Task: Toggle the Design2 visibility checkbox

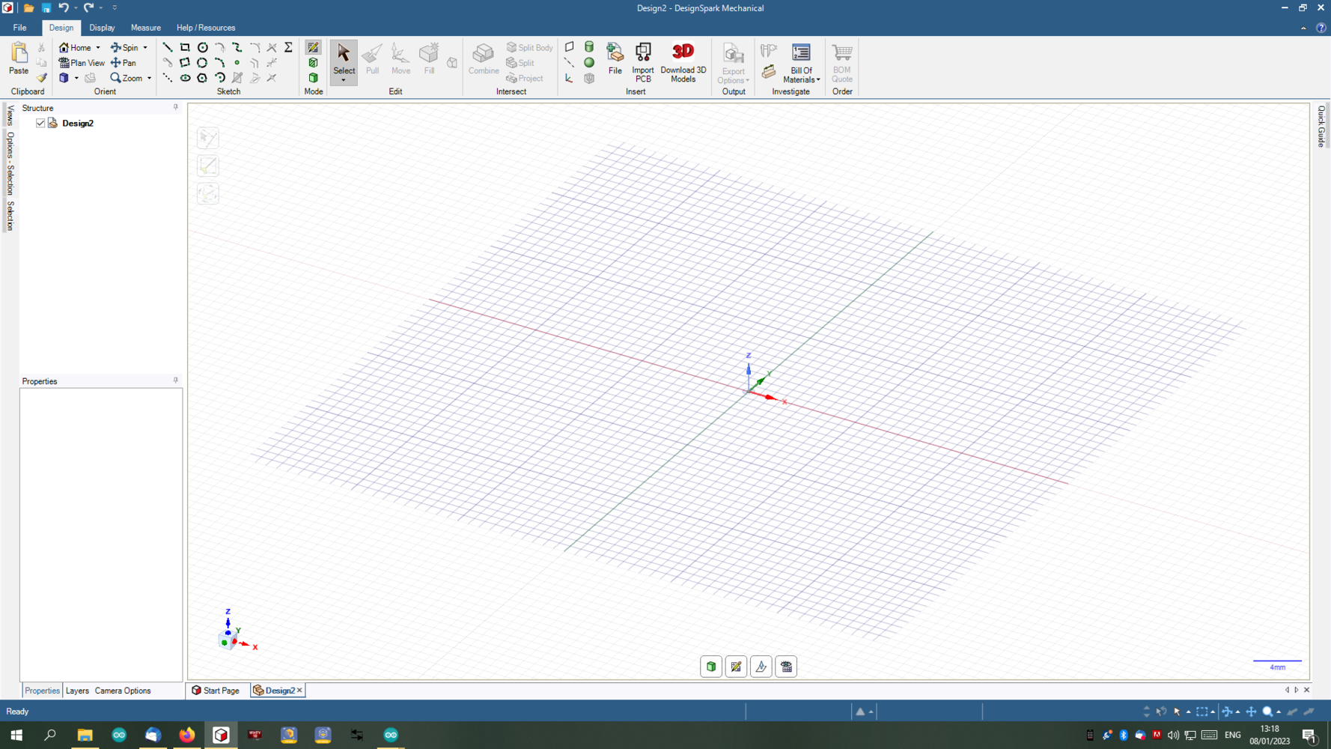Action: pos(40,123)
